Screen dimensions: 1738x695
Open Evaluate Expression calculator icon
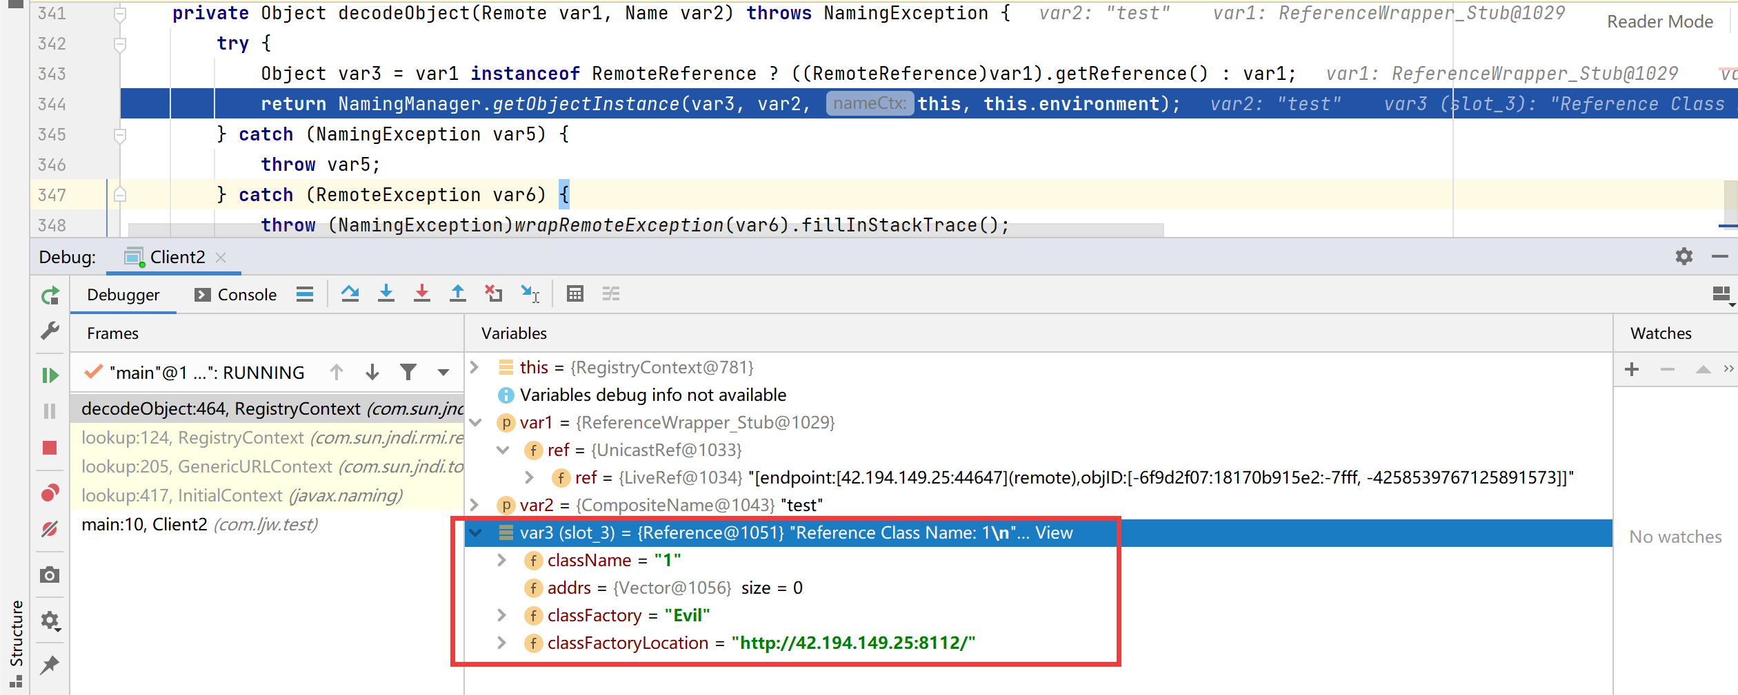[x=575, y=294]
